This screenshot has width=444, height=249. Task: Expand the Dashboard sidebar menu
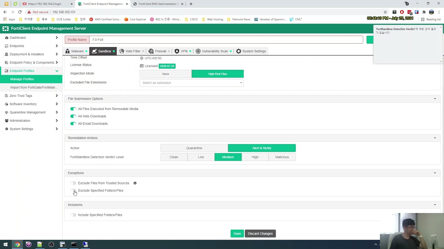pos(31,38)
